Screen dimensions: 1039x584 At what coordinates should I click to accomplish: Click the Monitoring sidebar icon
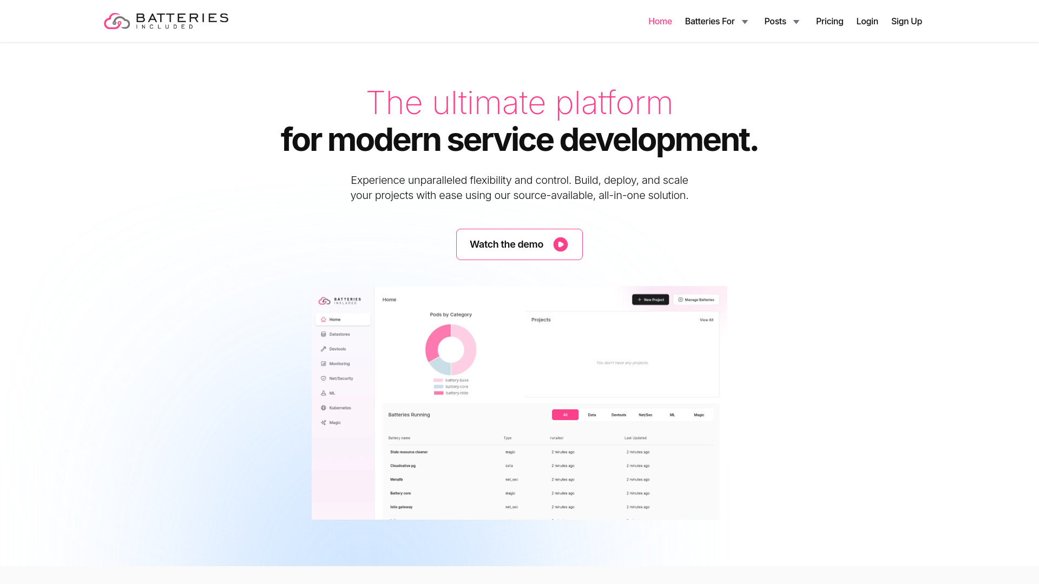point(323,364)
